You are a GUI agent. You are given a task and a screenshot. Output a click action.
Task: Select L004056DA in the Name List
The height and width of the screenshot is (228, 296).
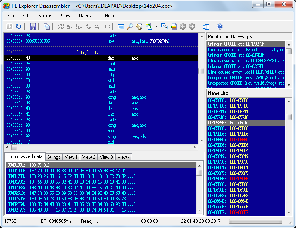point(246,100)
